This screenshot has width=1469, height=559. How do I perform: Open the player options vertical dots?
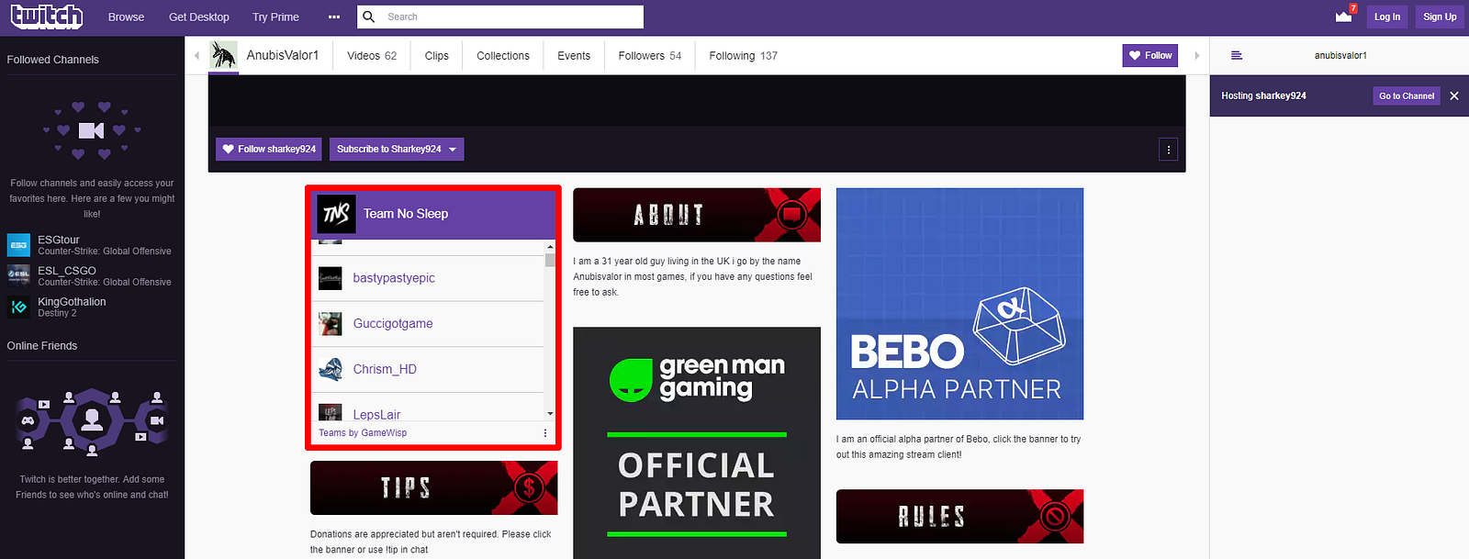point(1168,150)
